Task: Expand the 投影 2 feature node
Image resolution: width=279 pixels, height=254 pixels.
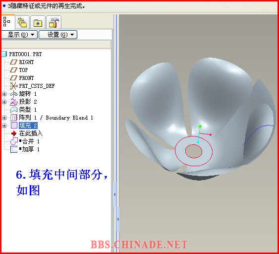Action: pyautogui.click(x=4, y=102)
